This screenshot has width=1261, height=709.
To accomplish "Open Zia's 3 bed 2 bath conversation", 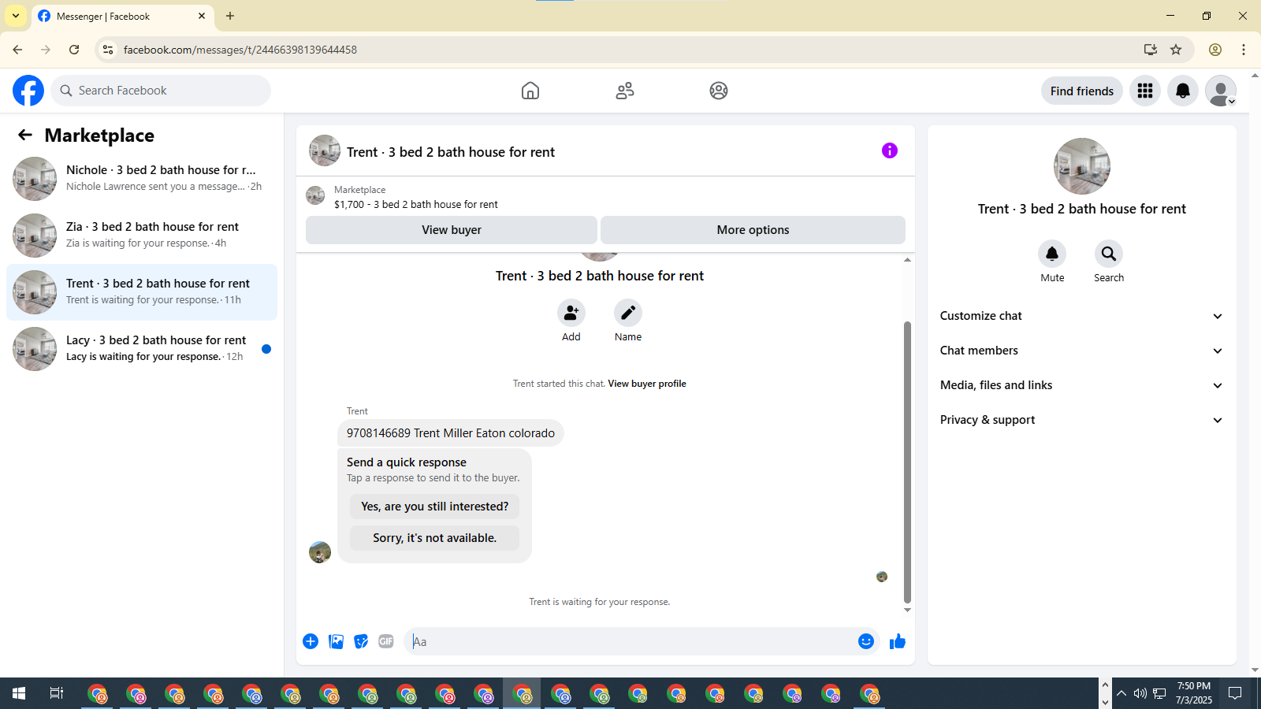I will [x=142, y=236].
